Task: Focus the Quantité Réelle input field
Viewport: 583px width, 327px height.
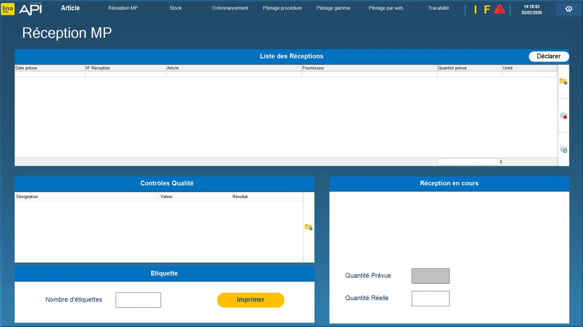Action: (x=430, y=298)
